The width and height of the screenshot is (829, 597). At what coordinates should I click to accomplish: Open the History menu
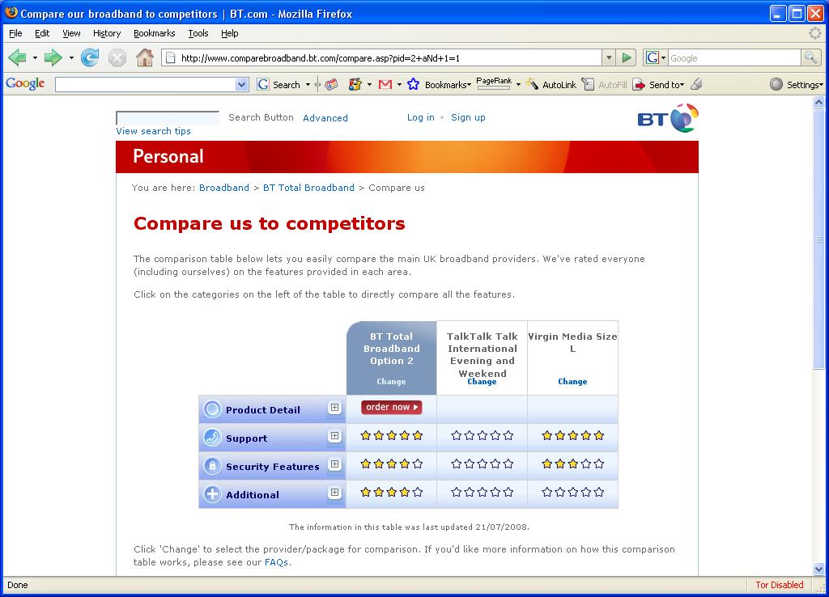(x=107, y=33)
